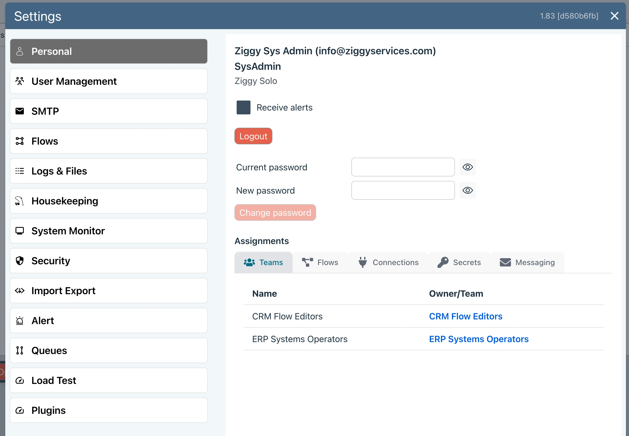
Task: Click the Housekeeping vacuum icon
Action: click(x=20, y=201)
